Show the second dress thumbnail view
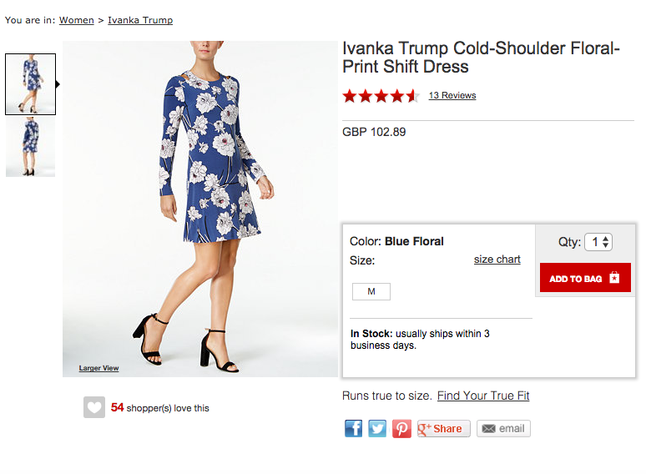 point(31,147)
